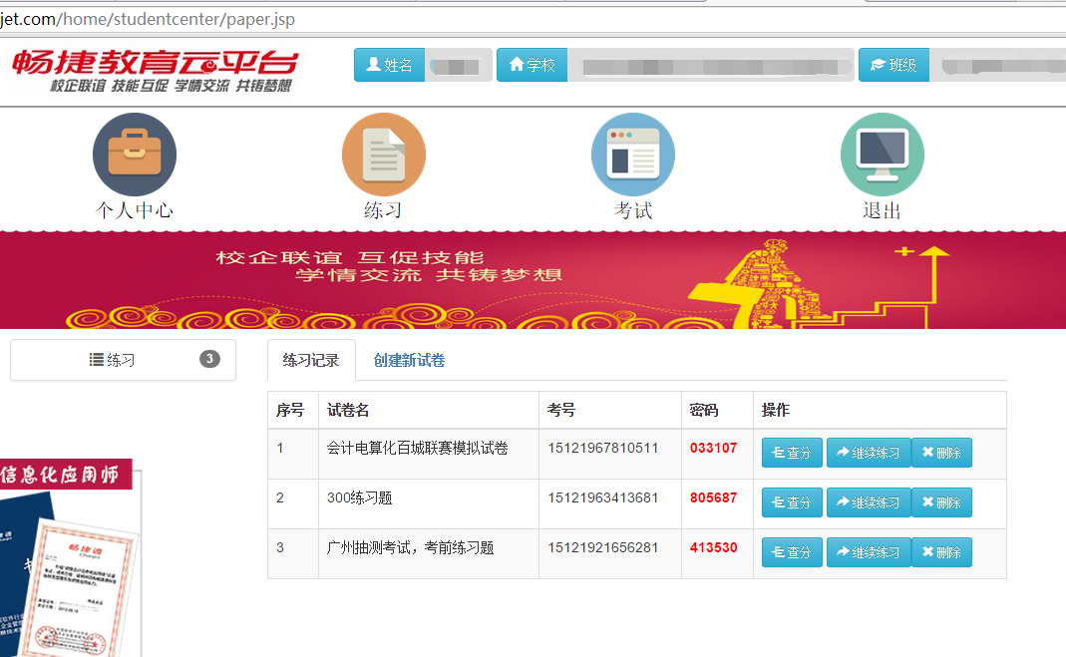
Task: Continue practice for 会计电算化百城联赛模拟试卷
Action: coord(869,453)
